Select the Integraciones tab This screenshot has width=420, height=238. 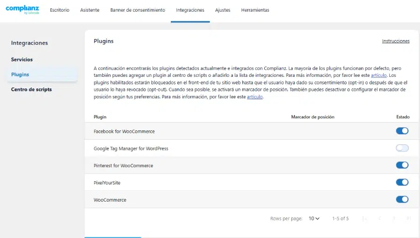point(190,10)
